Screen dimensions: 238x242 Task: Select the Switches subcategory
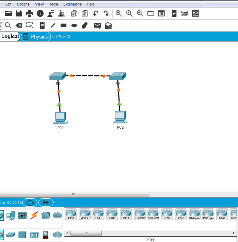click(11, 235)
